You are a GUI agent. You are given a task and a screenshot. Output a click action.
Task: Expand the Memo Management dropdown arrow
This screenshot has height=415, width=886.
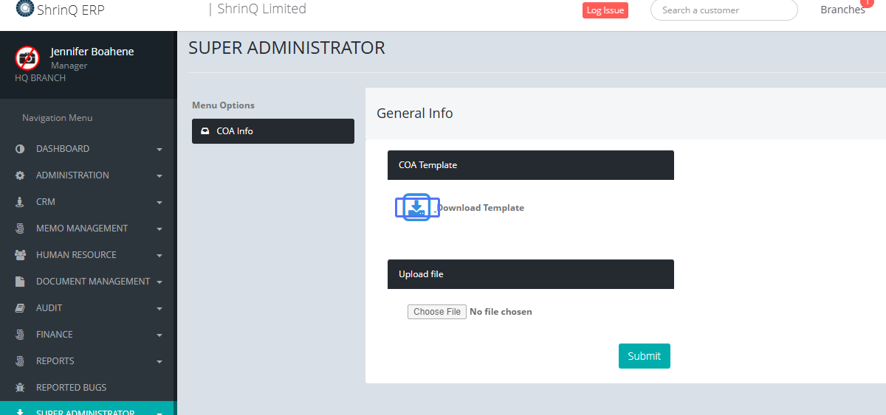click(x=159, y=229)
